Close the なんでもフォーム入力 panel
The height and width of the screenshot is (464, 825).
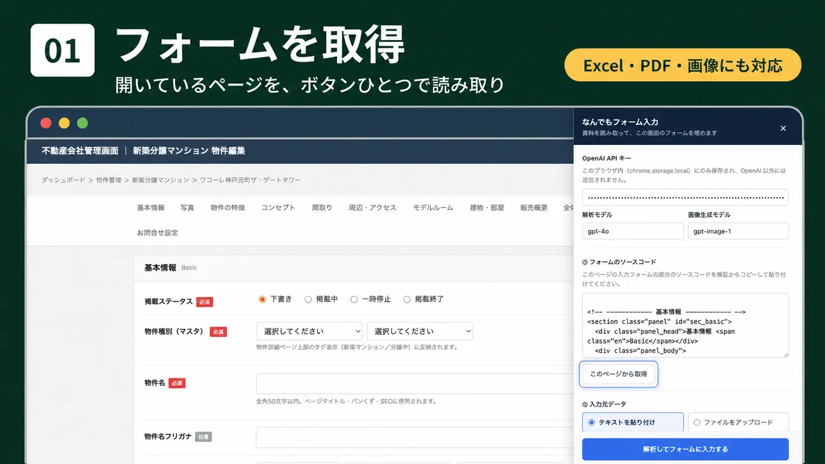[x=783, y=128]
